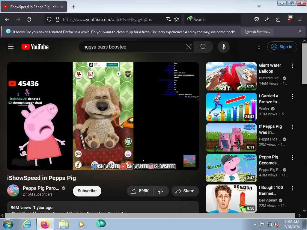View site security via the padlock icon
Screen dimensions: 307x230
[x=58, y=19]
